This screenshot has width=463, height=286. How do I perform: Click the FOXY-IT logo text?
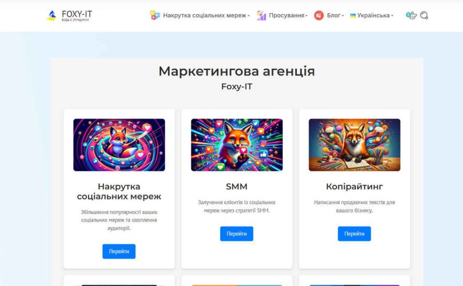(77, 15)
